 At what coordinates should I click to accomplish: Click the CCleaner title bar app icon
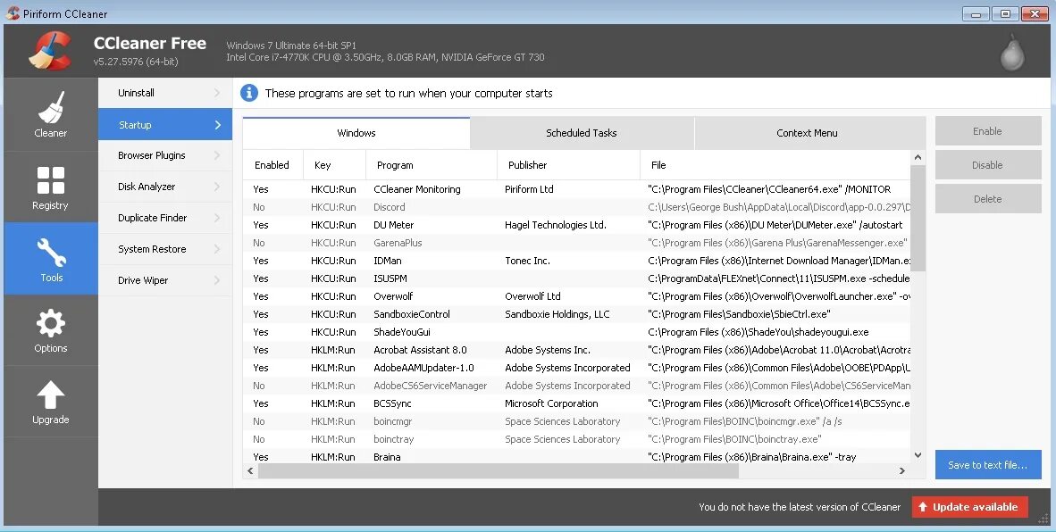[13, 12]
